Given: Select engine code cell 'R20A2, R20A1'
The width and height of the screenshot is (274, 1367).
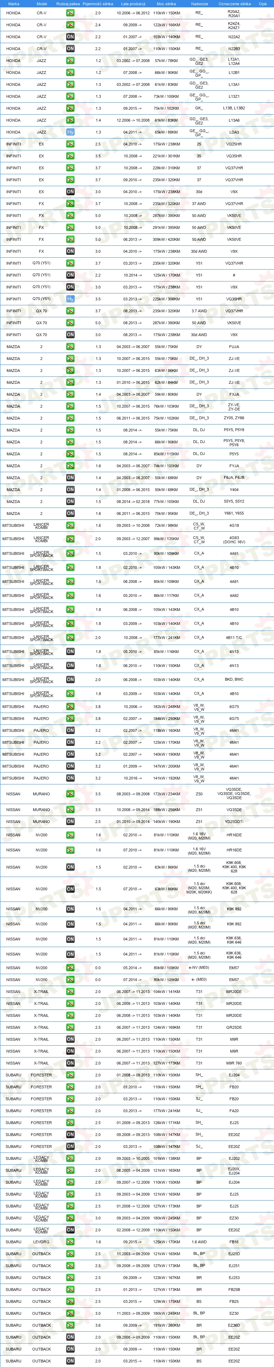Looking at the screenshot, I should click(x=234, y=13).
